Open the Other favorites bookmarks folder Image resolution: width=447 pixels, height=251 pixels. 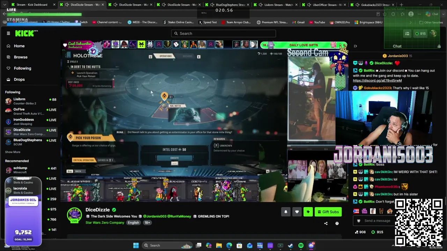(x=431, y=22)
